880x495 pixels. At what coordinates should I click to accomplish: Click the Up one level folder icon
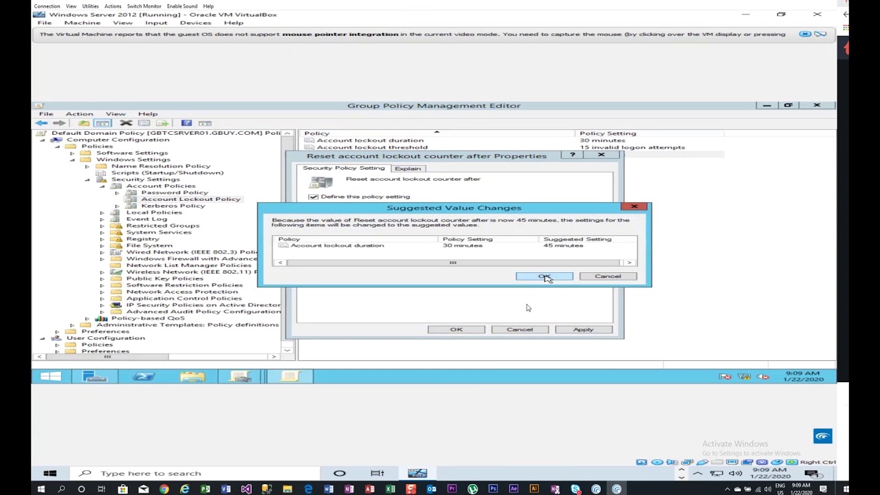tap(84, 123)
